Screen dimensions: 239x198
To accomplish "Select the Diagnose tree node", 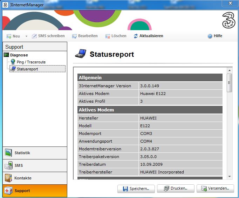I will 19,55.
